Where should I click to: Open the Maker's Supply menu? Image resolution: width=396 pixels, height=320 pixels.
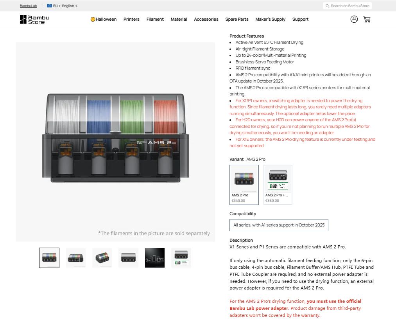[270, 19]
